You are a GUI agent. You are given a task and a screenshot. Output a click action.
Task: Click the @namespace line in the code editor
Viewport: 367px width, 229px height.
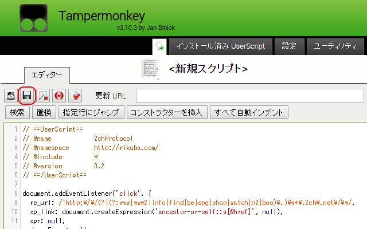(91, 148)
